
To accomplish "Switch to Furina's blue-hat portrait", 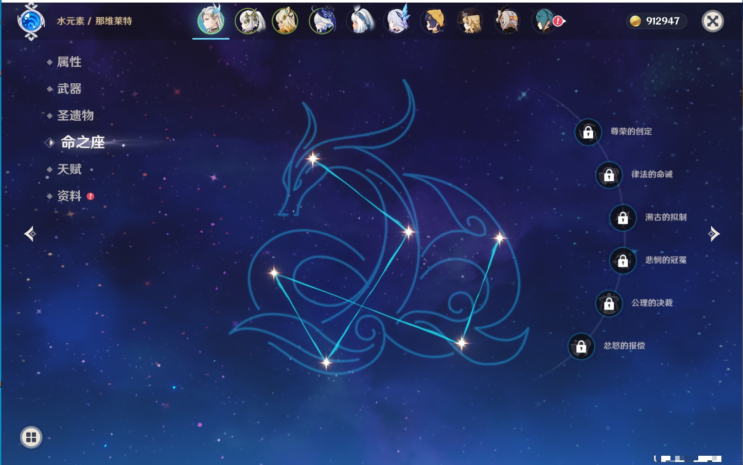I will click(323, 22).
